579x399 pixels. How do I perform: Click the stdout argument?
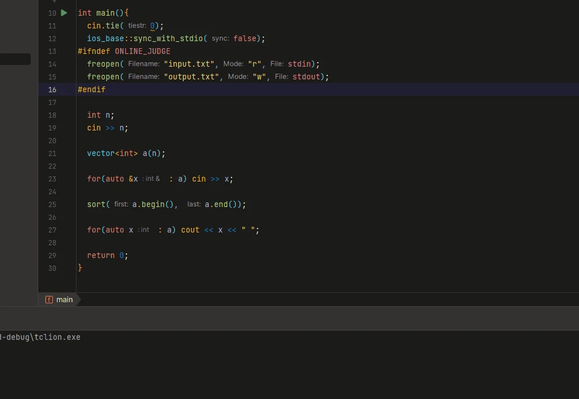(306, 77)
